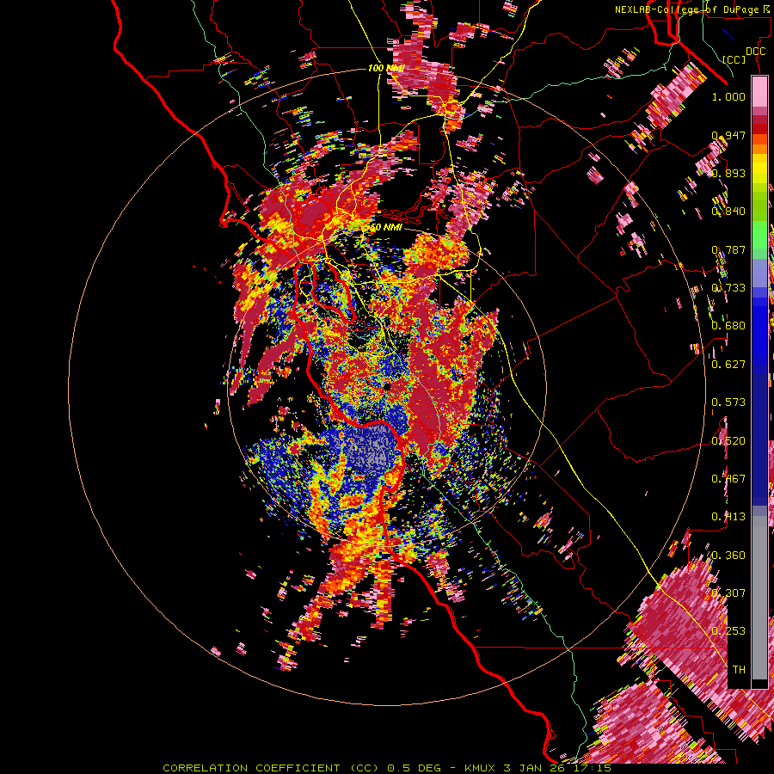Select the 0.253 scale value
This screenshot has height=774, width=774.
tap(728, 631)
